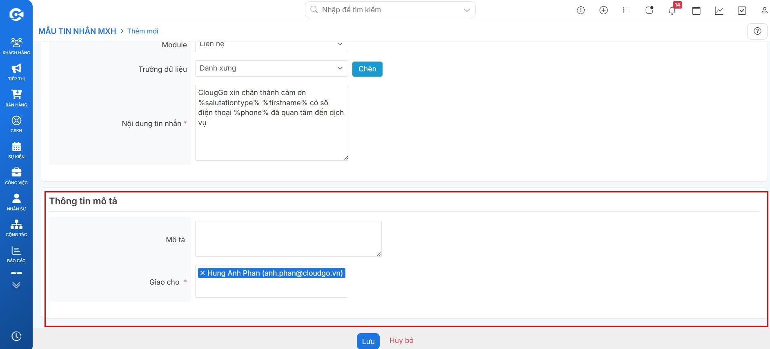Viewport: 770px width, 349px height.
Task: Open the Bán Hàng sidebar module
Action: (x=16, y=98)
